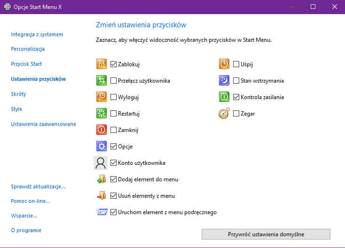Maximize the Opcje Start Menu X window
345x248 pixels.
tap(313, 7)
